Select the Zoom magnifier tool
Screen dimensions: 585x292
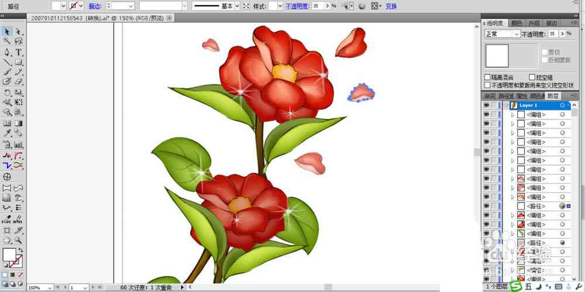(x=18, y=240)
